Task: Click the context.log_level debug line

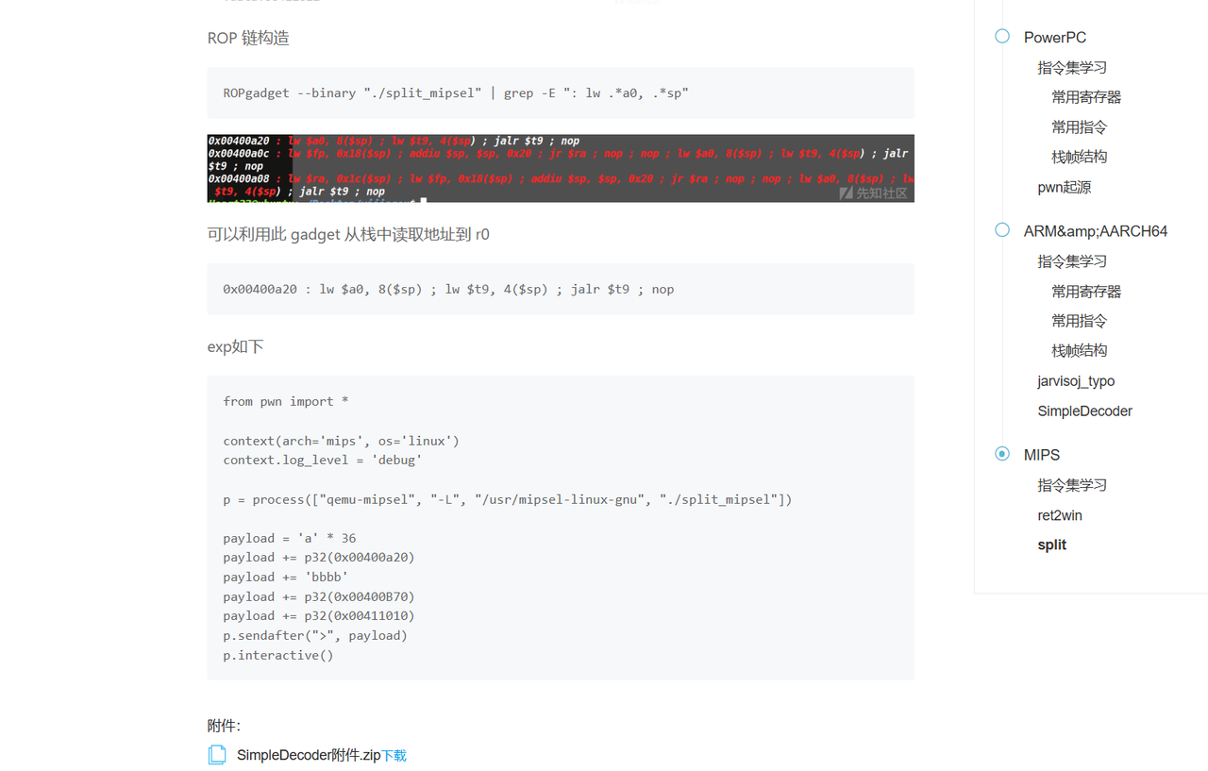Action: (323, 461)
